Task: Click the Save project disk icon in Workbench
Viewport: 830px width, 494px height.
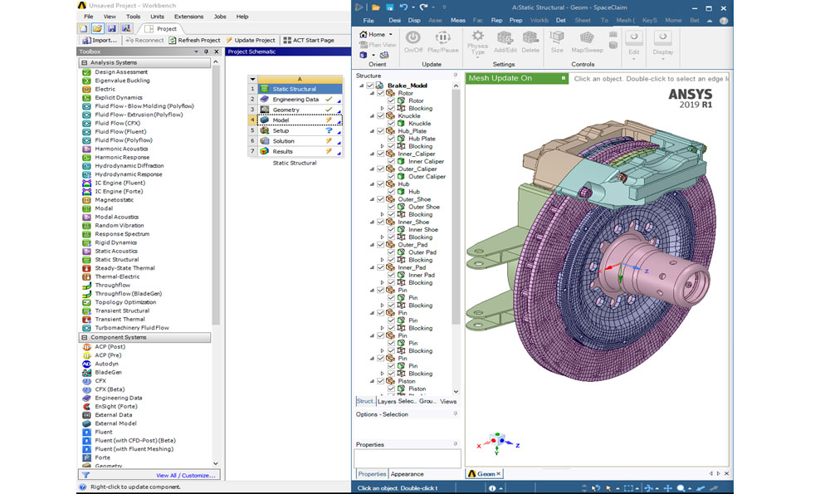Action: click(x=112, y=28)
